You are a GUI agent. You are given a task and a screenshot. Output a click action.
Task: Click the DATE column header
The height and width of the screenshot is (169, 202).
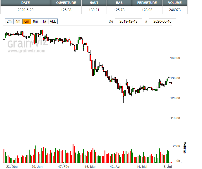click(x=25, y=3)
